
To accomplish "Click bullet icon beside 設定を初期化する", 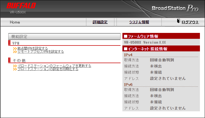I will point(15,69).
